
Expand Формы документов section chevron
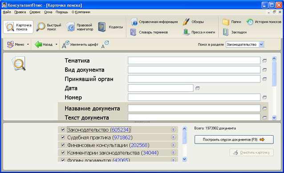(x=173, y=160)
